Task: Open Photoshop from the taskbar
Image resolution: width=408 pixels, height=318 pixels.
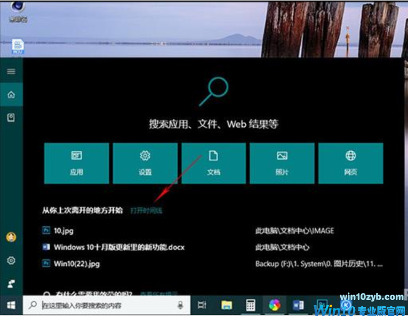Action: tap(322, 305)
